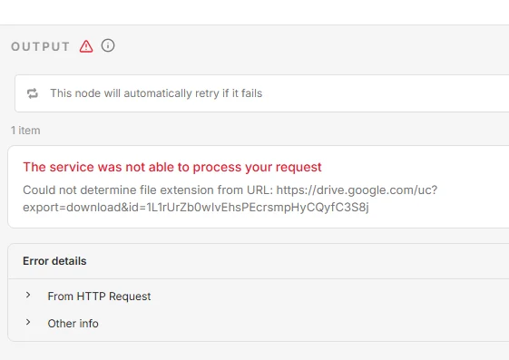Click the red error warning triangle icon
The width and height of the screenshot is (509, 360).
point(86,46)
